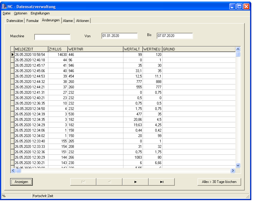Open the Datei menu

pyautogui.click(x=7, y=13)
